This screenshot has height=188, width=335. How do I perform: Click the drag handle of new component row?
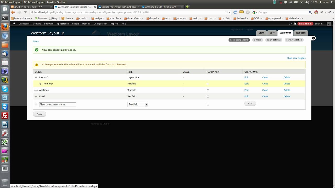36,104
